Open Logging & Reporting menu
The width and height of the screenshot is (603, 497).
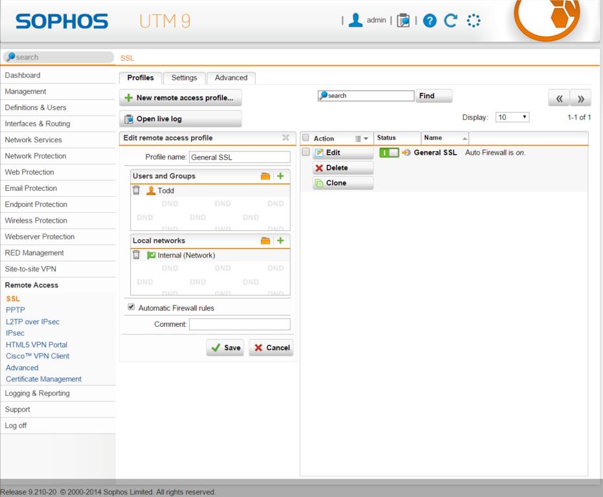click(x=58, y=393)
